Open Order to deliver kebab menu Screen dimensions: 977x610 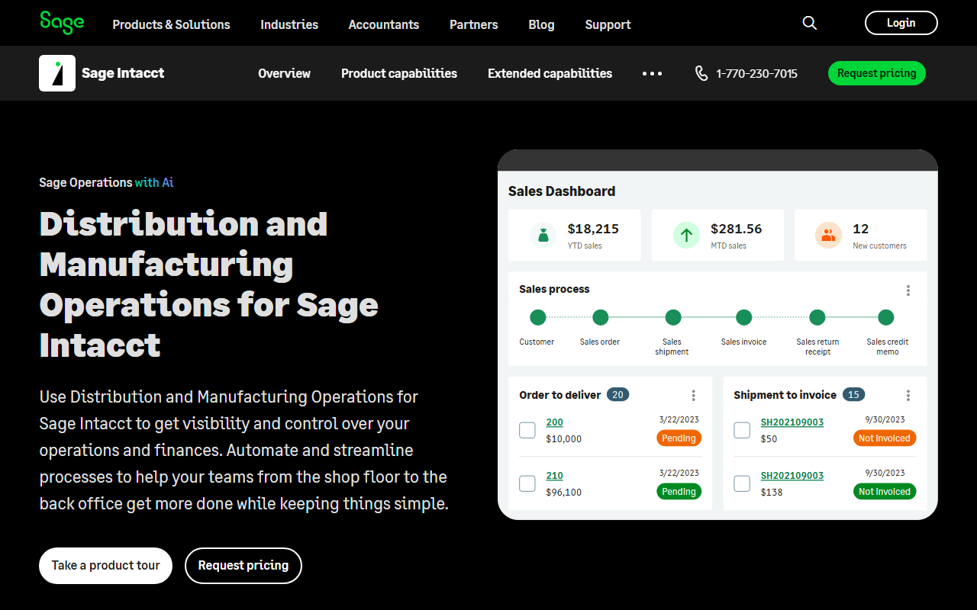694,395
